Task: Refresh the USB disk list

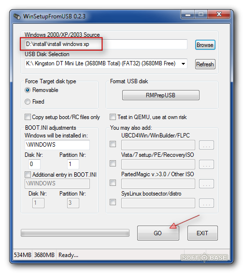Action: pyautogui.click(x=205, y=64)
